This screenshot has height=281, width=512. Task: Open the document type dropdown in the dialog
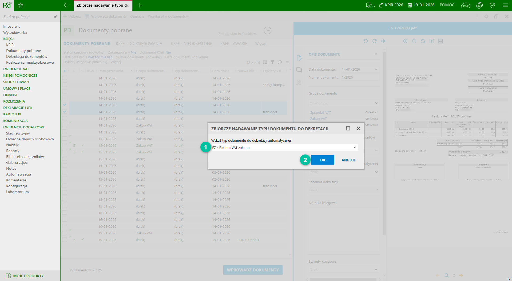pyautogui.click(x=355, y=148)
